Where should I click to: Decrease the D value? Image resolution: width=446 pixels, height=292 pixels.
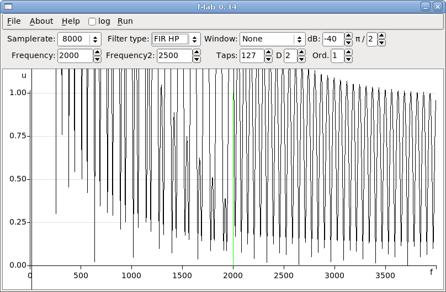[x=301, y=59]
